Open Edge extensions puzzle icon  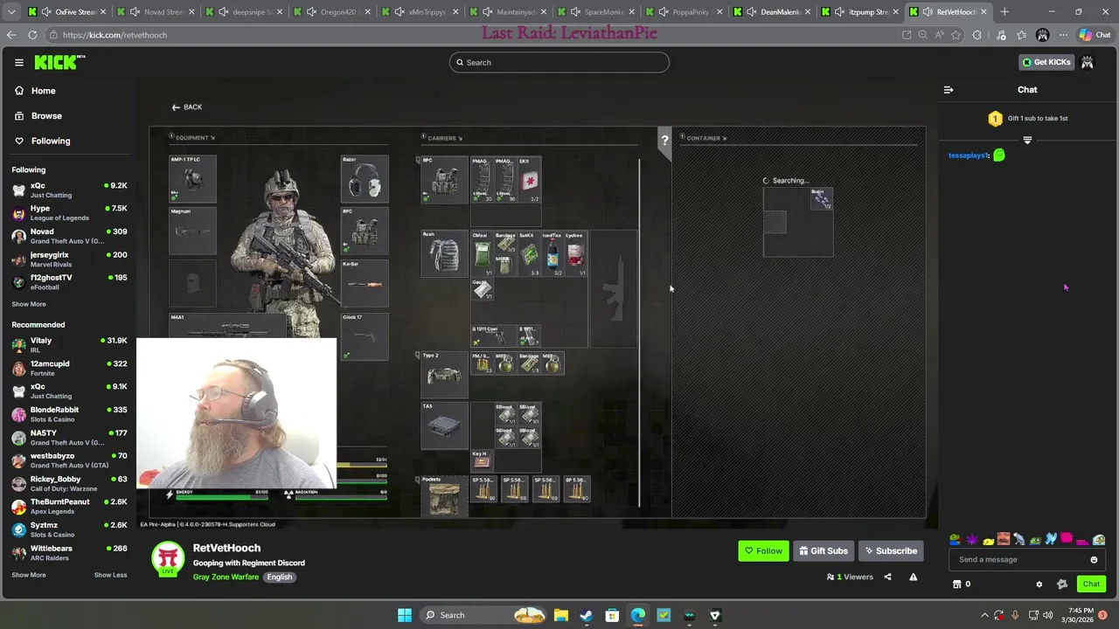click(977, 35)
